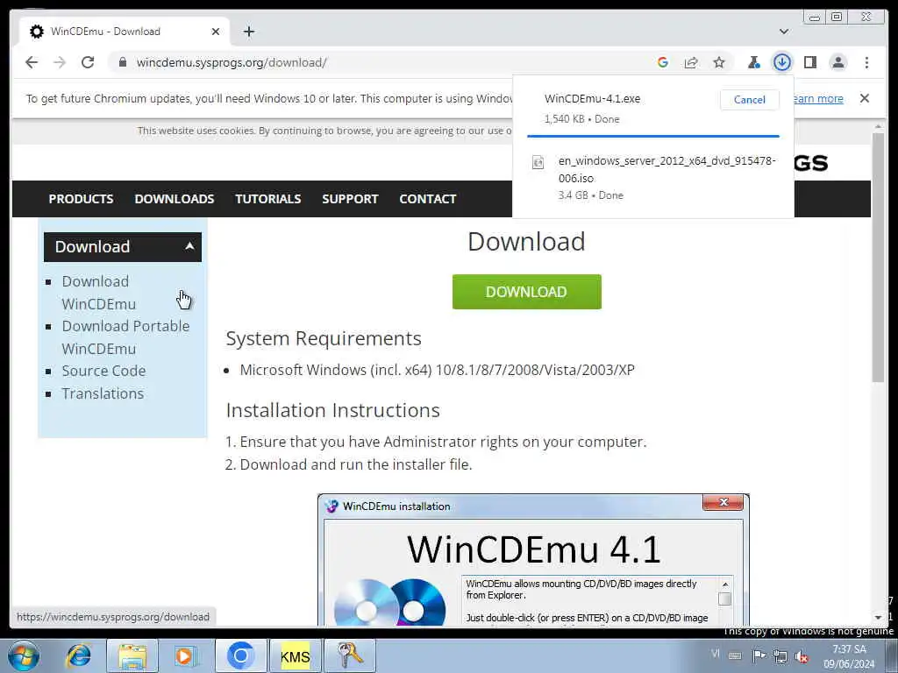898x673 pixels.
Task: Open the PRODUCTS menu
Action: click(81, 199)
